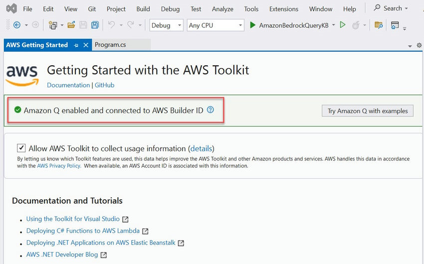This screenshot has height=264, width=424.
Task: Click the Visual Studio logo icon
Action: click(11, 9)
